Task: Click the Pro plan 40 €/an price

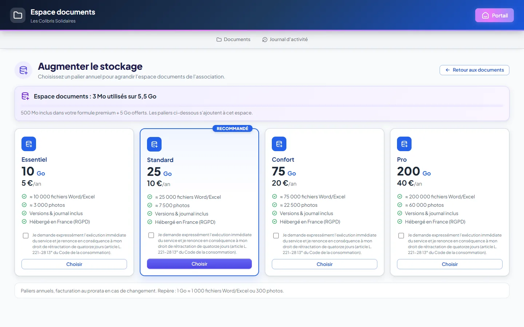Action: [x=409, y=183]
